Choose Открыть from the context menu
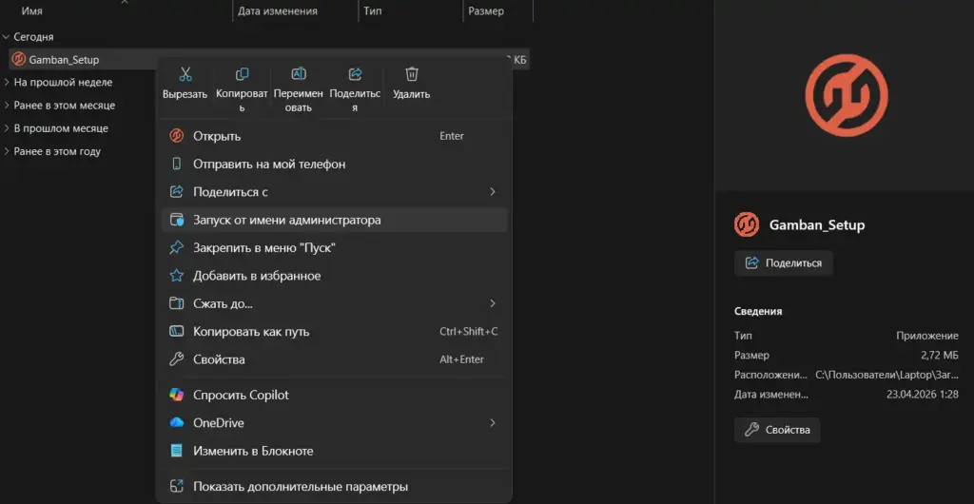 (x=334, y=136)
